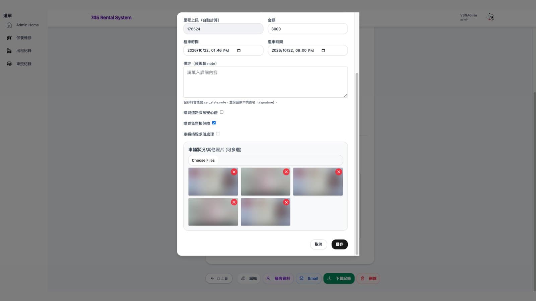
Task: Click the return time field 2026/10/22 08:00 PM
Action: (308, 51)
